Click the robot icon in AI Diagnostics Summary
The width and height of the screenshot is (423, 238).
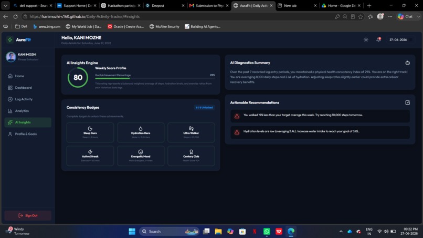pyautogui.click(x=407, y=63)
